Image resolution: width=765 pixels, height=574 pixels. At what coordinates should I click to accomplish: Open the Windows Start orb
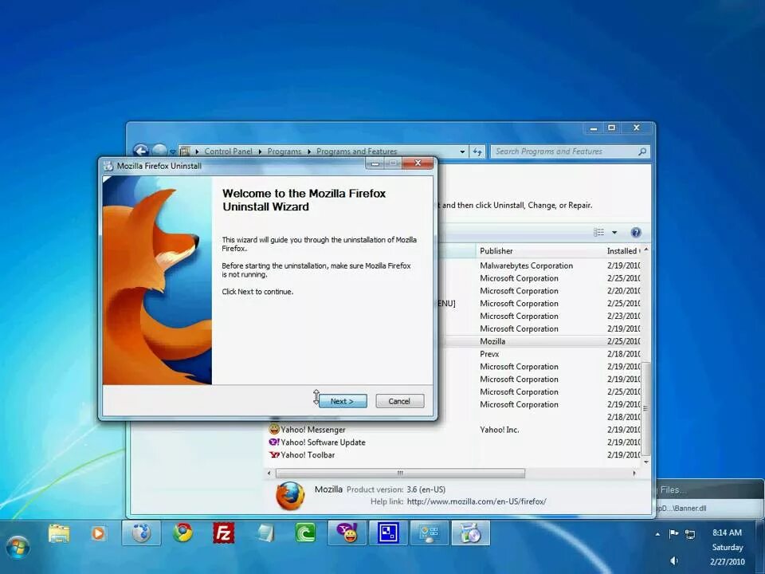(x=18, y=547)
